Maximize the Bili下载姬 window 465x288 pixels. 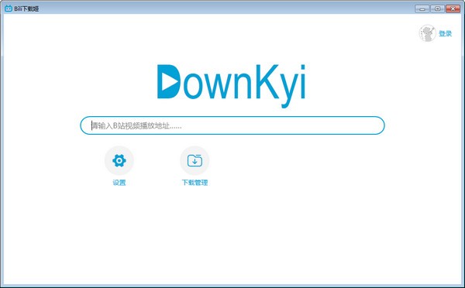tap(437, 9)
